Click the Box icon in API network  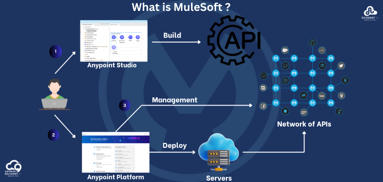tap(322, 96)
